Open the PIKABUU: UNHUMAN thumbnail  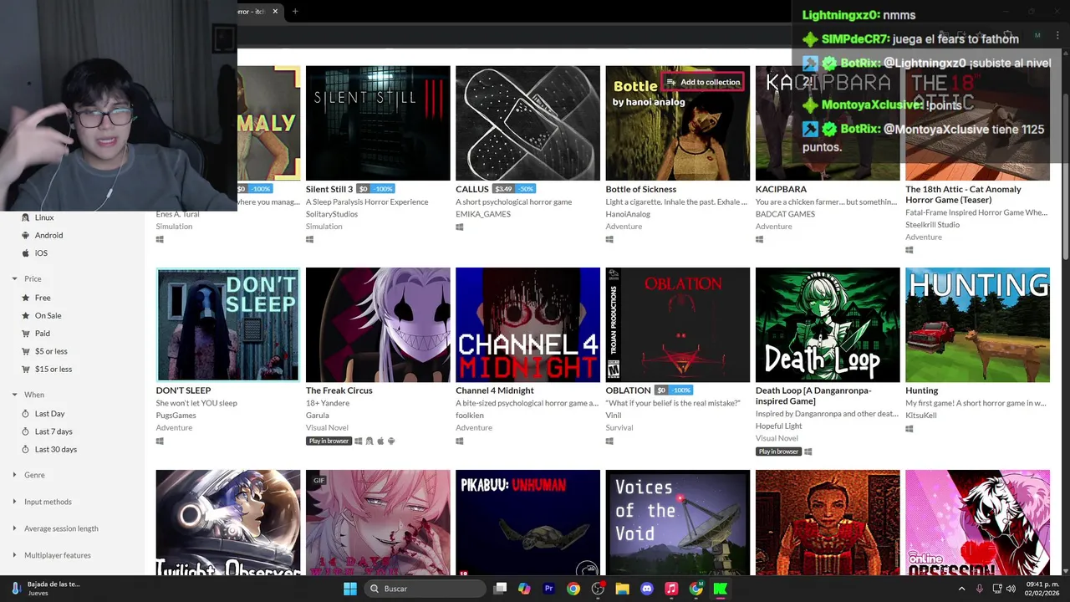click(527, 523)
